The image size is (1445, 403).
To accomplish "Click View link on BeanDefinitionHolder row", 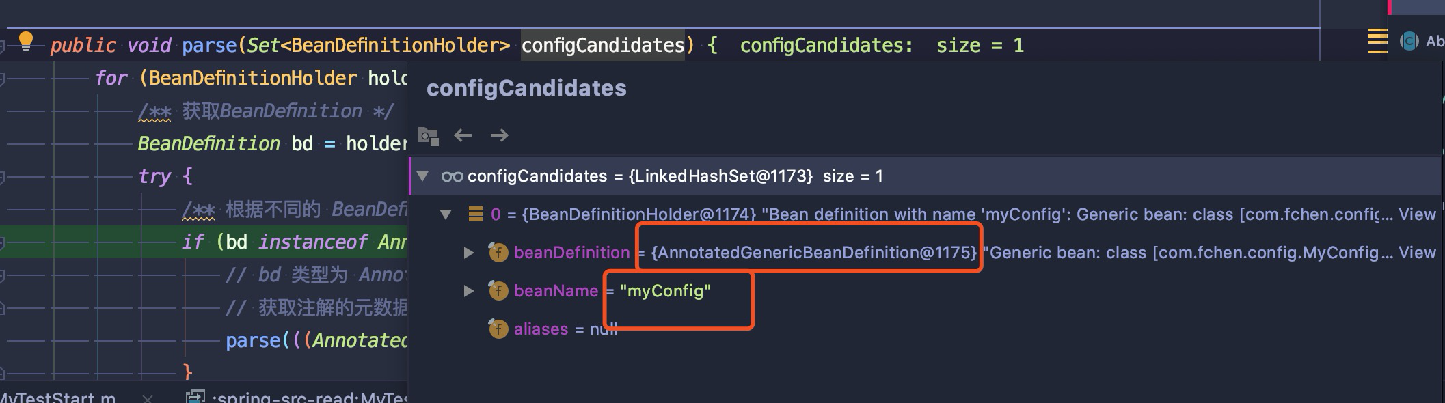I will pyautogui.click(x=1417, y=214).
